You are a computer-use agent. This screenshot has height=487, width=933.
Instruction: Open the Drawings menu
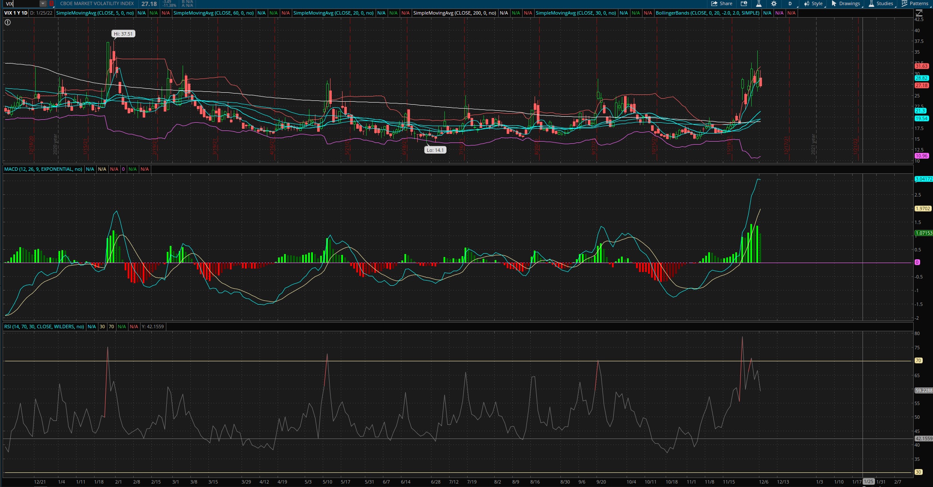click(x=846, y=3)
